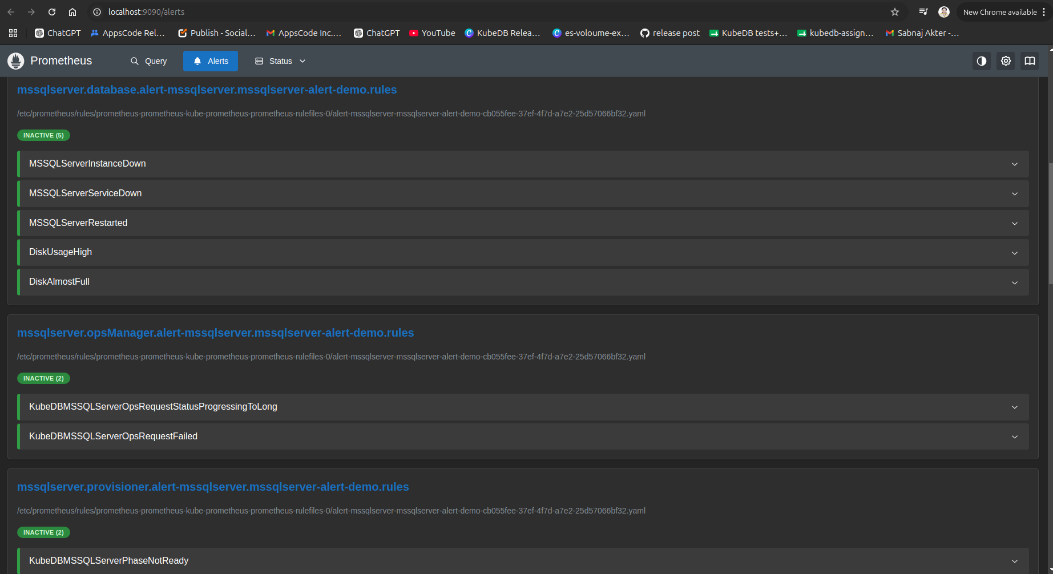Expand the MSSQLServerServiceDown alert rule

(523, 193)
